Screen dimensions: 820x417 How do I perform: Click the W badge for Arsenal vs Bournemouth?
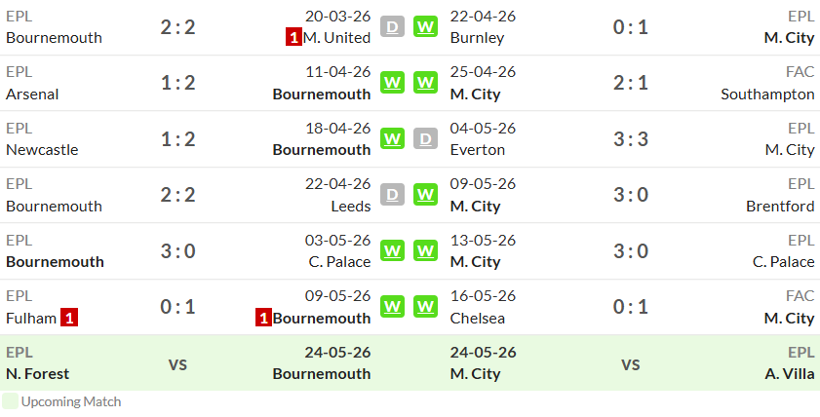[x=392, y=83]
